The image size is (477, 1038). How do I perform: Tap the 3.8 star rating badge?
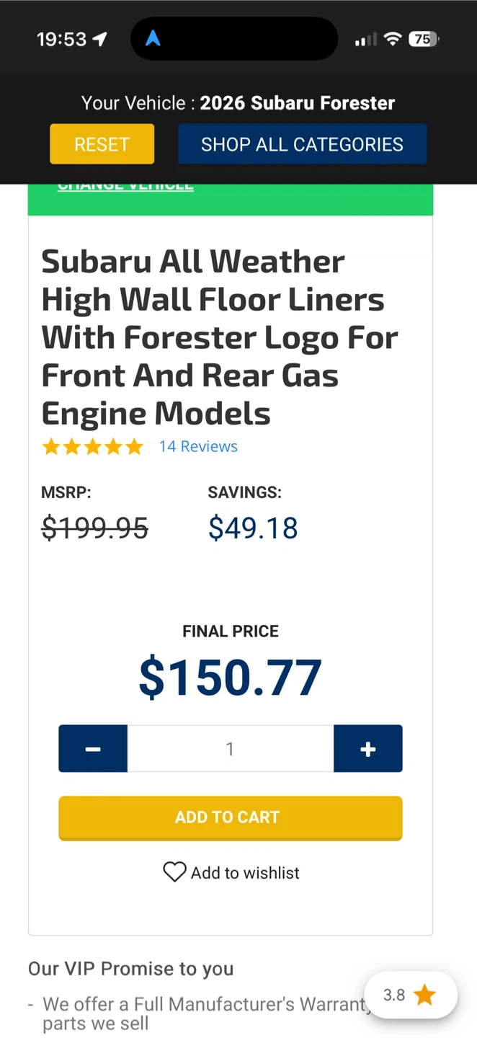click(x=410, y=995)
